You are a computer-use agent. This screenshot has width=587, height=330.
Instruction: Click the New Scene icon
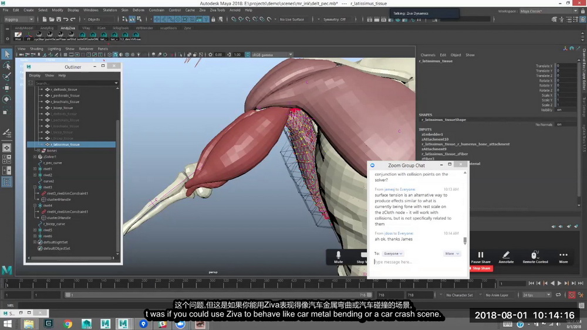pos(45,19)
